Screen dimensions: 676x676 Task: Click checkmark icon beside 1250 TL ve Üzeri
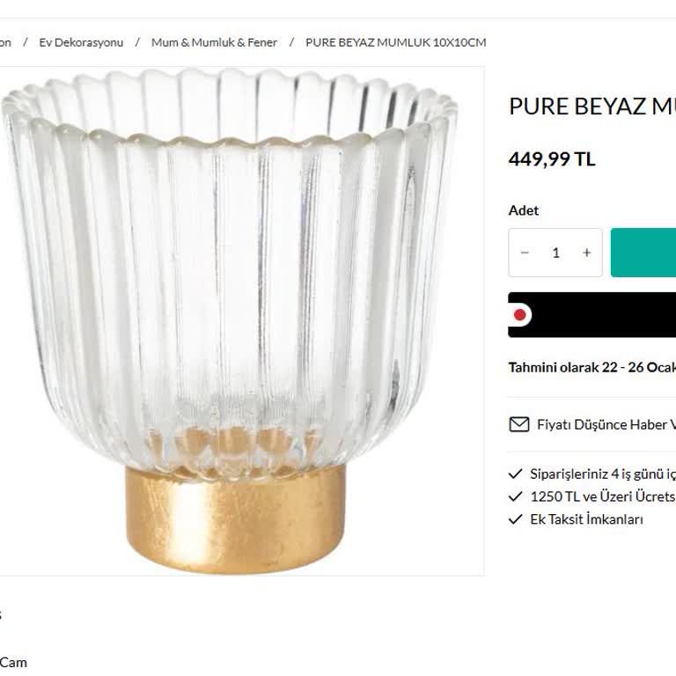click(516, 496)
